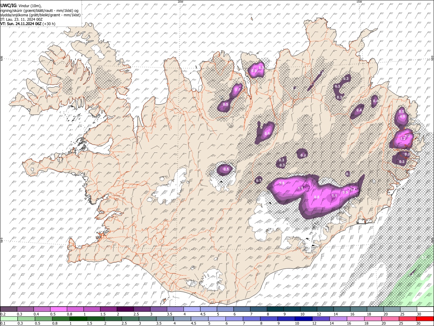Click the "Vindur (10m)" header text

(x=30, y=6)
